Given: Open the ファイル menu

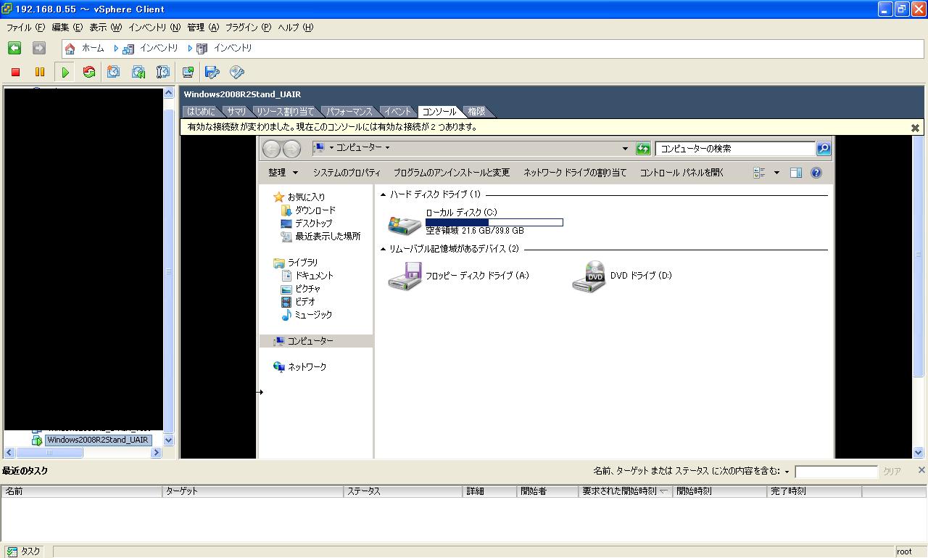Looking at the screenshot, I should pos(25,28).
